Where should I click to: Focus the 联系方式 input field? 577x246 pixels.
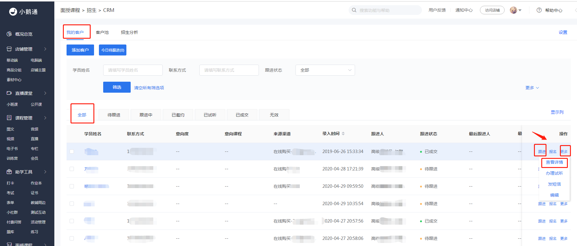229,70
